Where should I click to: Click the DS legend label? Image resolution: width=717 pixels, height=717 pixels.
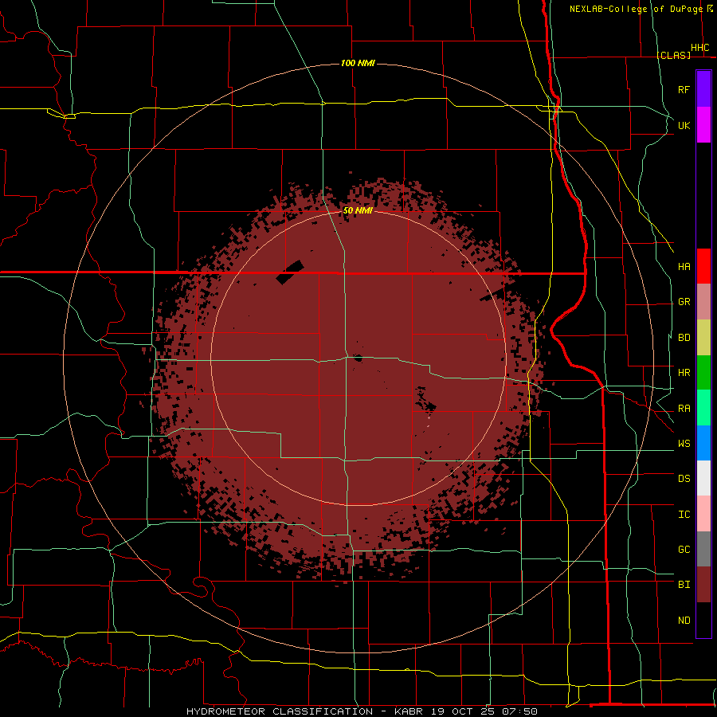point(684,478)
